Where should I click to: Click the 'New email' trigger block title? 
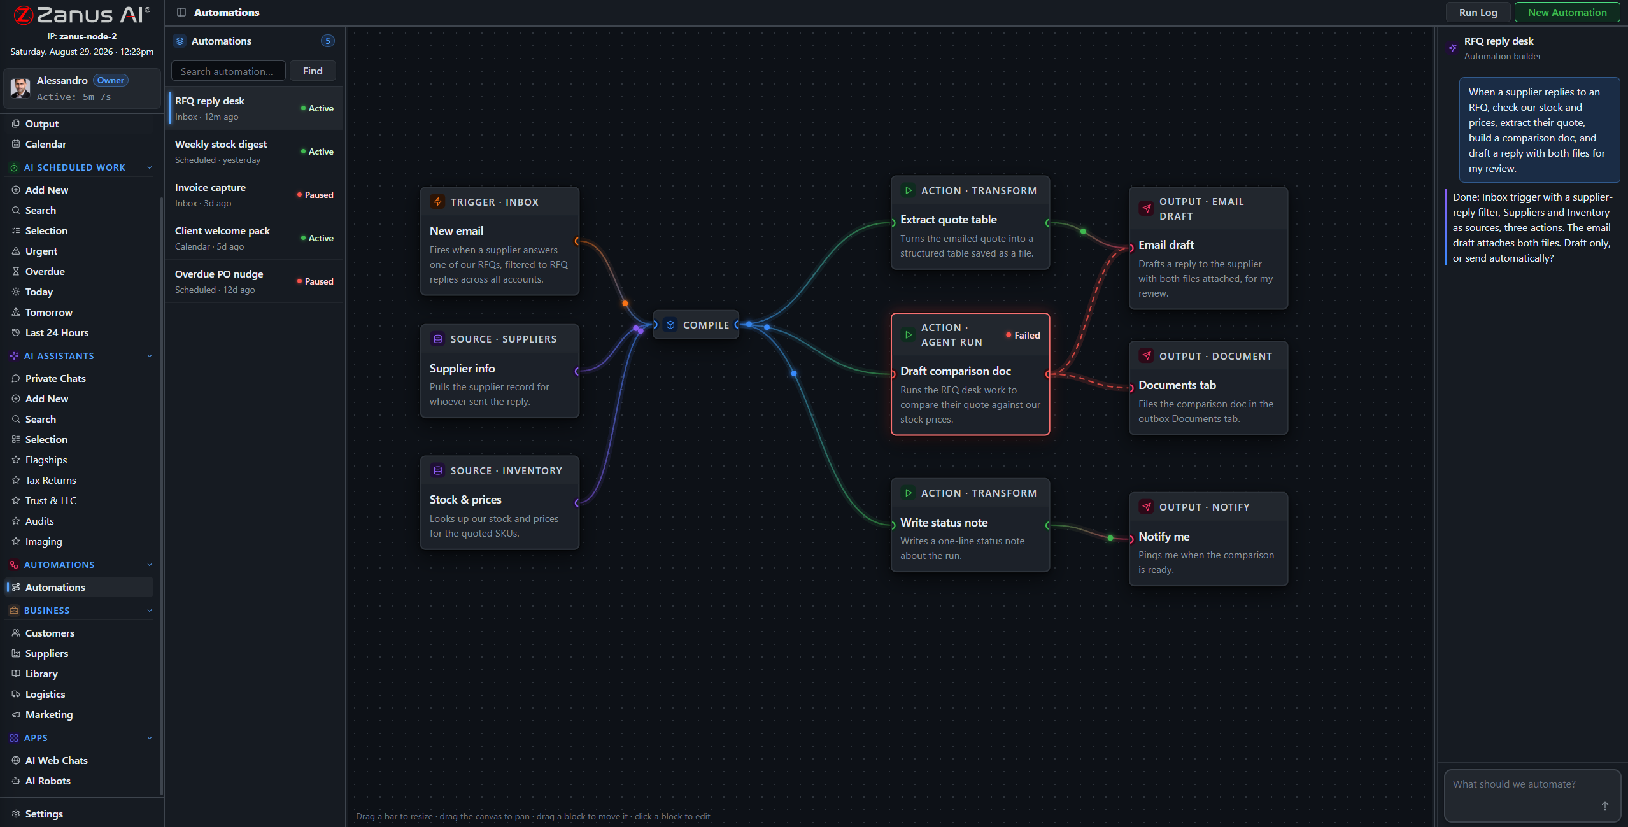[x=457, y=230]
